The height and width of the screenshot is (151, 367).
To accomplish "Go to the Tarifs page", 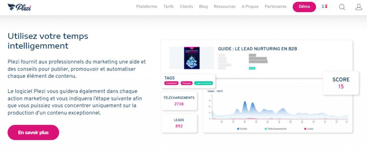I will pyautogui.click(x=168, y=6).
